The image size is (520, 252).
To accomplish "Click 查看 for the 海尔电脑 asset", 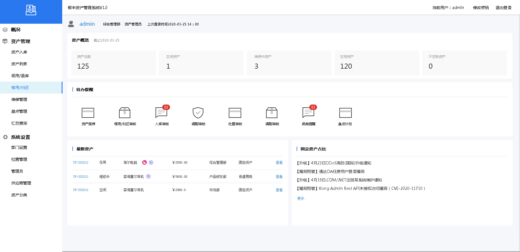I will point(279,162).
